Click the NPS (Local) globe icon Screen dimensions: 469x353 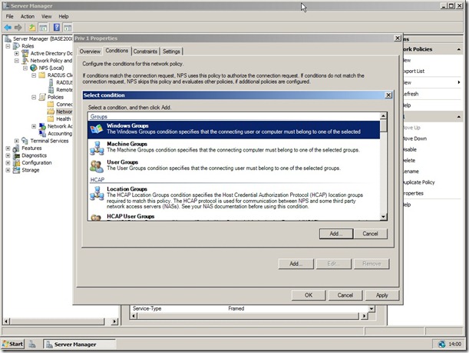[34, 68]
